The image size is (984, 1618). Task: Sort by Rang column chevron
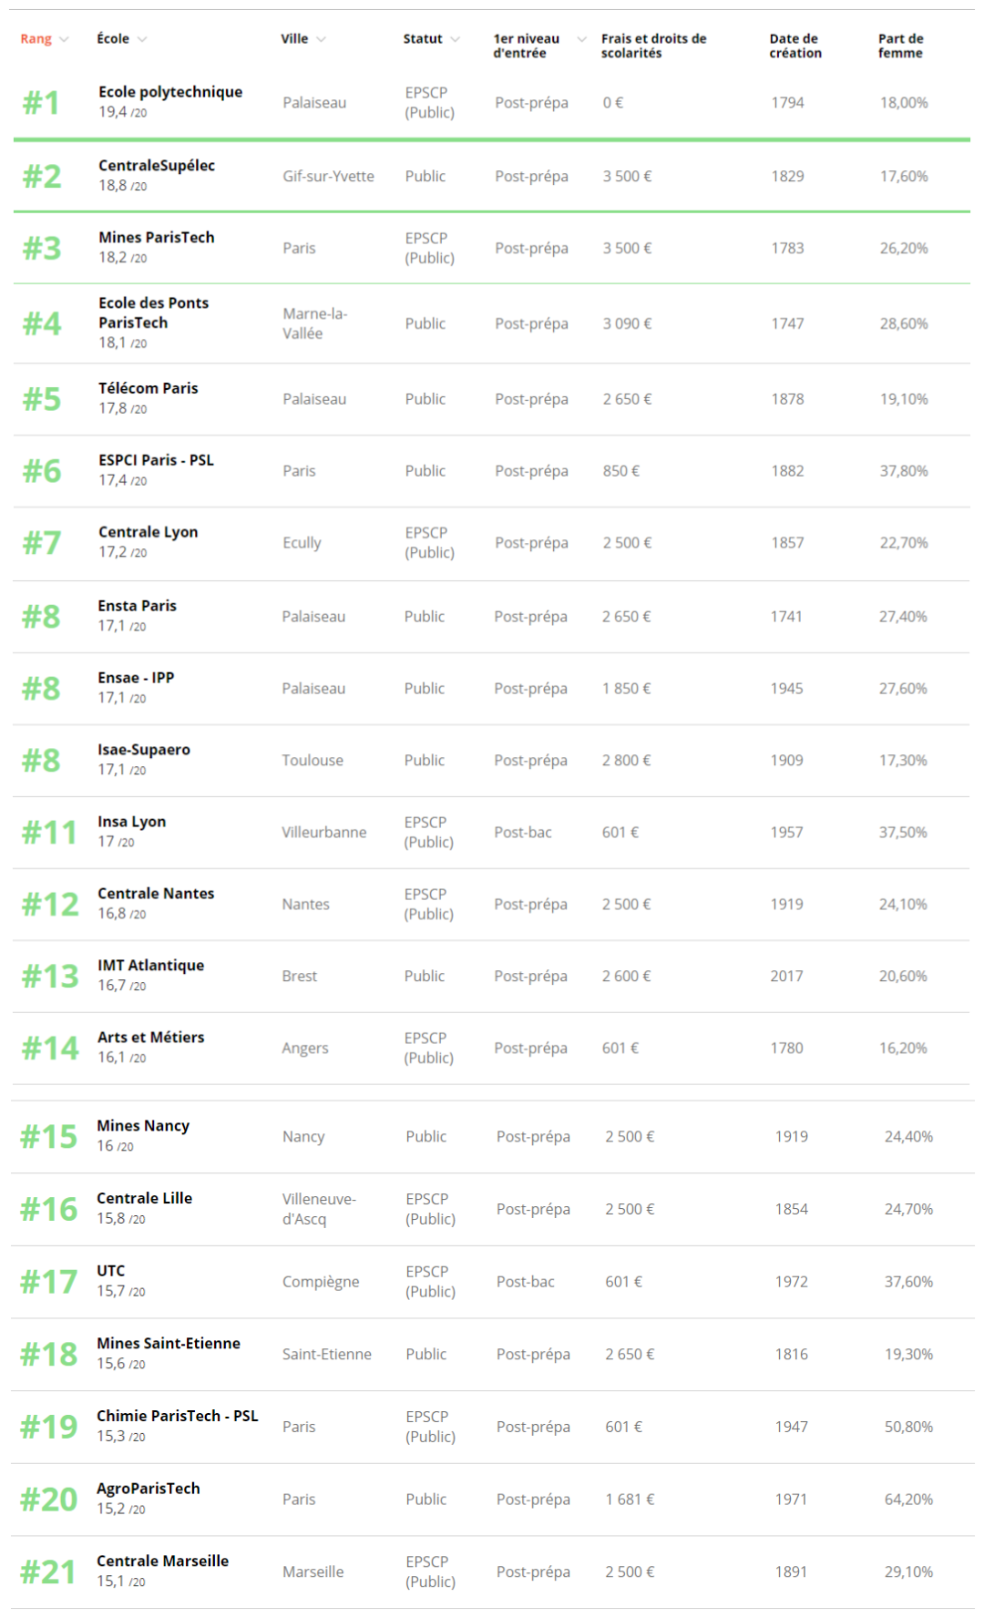click(64, 39)
